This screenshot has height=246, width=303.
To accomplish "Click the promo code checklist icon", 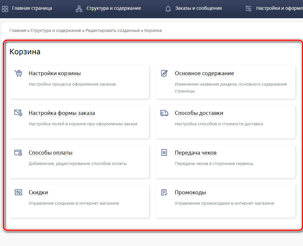I will pos(164,192).
